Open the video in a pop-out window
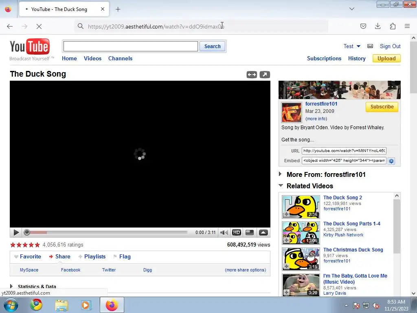The height and width of the screenshot is (313, 417). click(265, 75)
